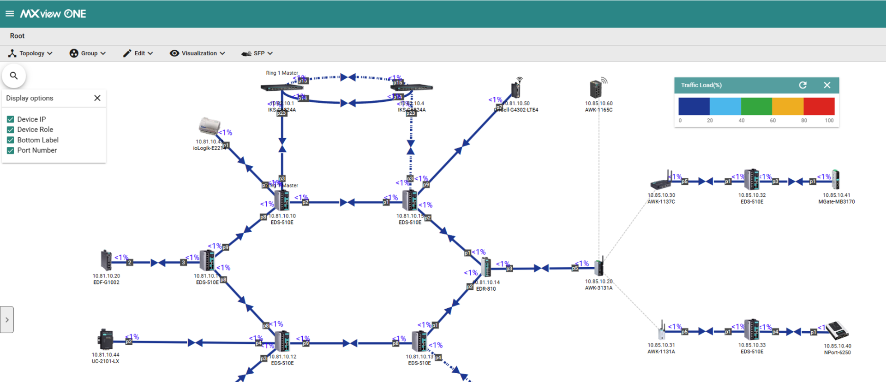Click the Ring 1 Master role label
Screen dimensions: 886x382
pos(282,73)
